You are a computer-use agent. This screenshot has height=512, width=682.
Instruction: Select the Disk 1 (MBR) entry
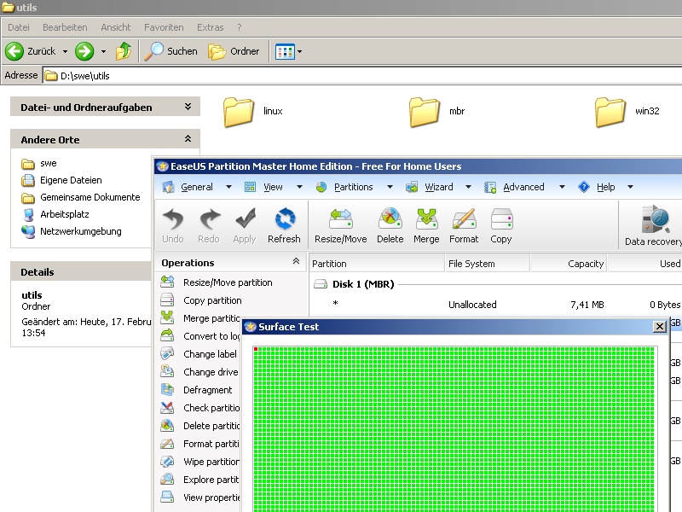pyautogui.click(x=354, y=284)
